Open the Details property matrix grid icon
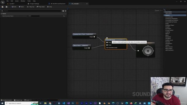Viewport: 187px width, 105px height. pyautogui.click(x=63, y=11)
